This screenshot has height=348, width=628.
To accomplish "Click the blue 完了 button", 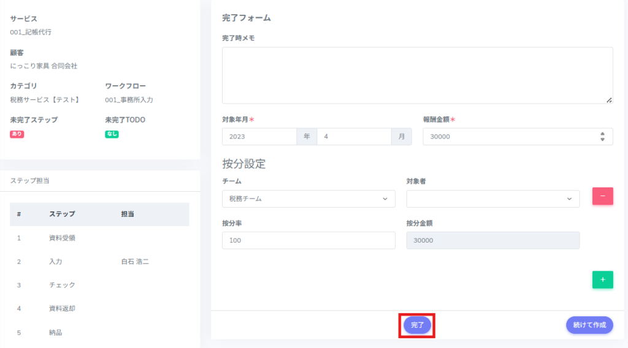I will pos(417,325).
